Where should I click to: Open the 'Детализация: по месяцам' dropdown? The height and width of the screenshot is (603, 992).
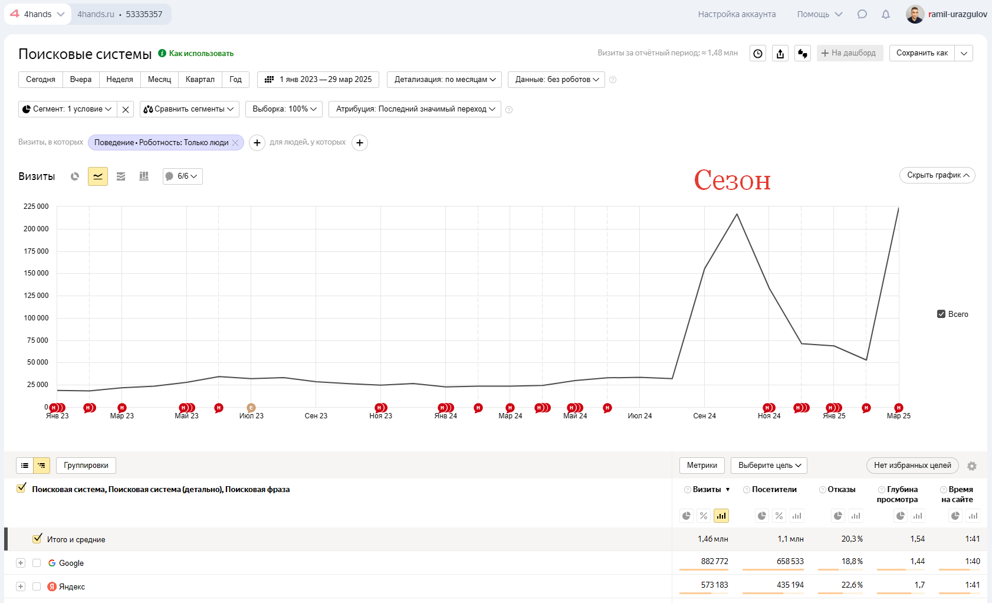(445, 80)
